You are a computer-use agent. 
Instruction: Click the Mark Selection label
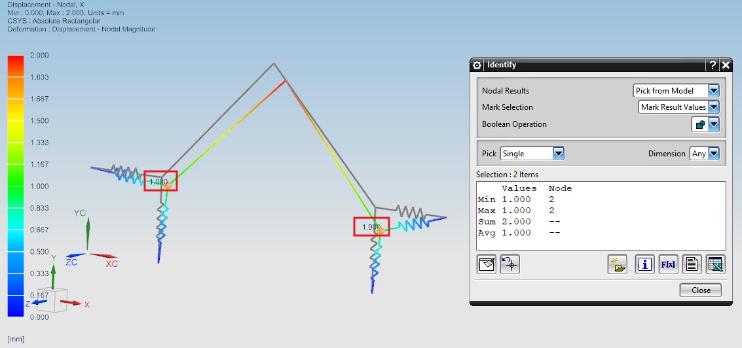508,107
